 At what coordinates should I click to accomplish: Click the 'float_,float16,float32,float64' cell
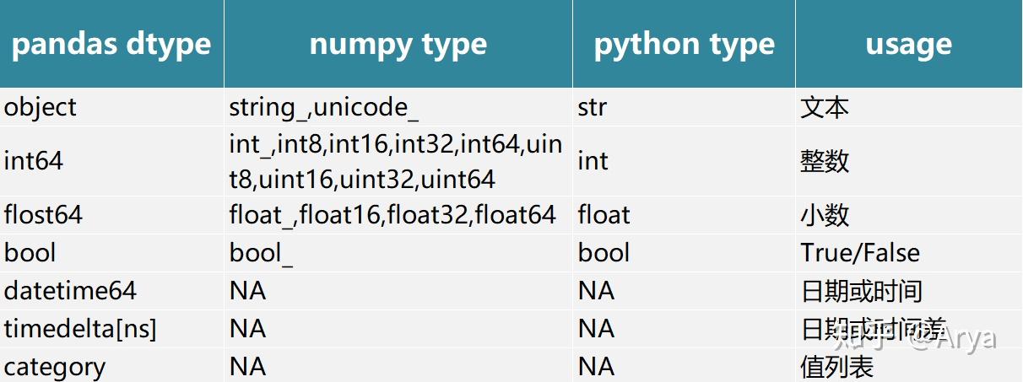(x=398, y=215)
